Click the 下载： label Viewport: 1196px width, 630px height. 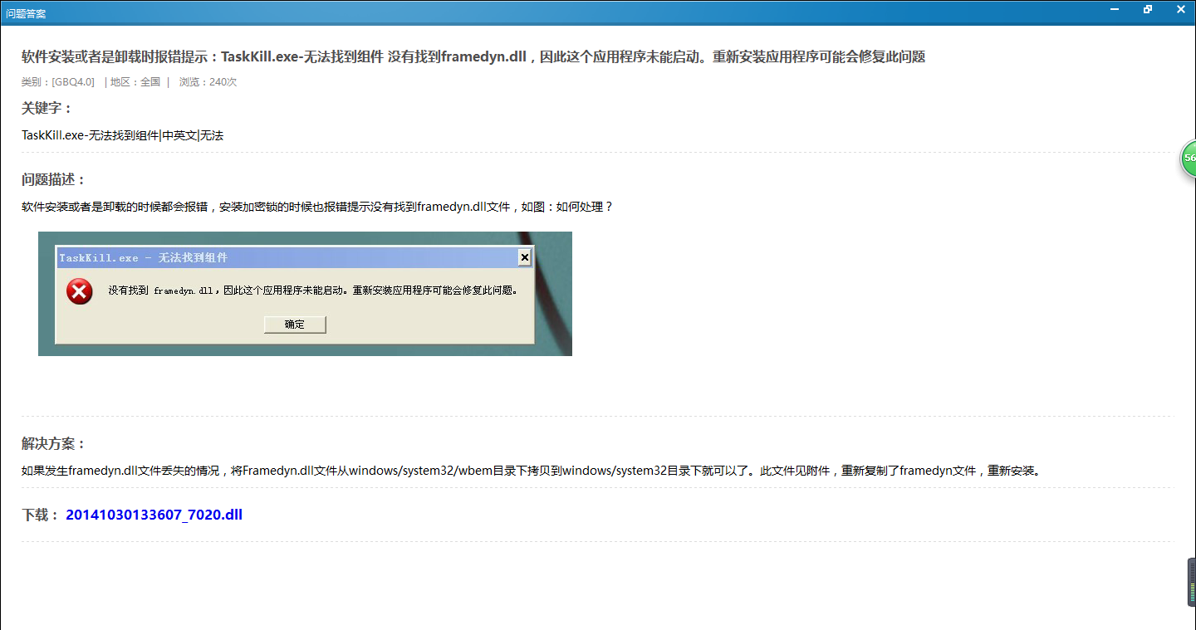(41, 515)
